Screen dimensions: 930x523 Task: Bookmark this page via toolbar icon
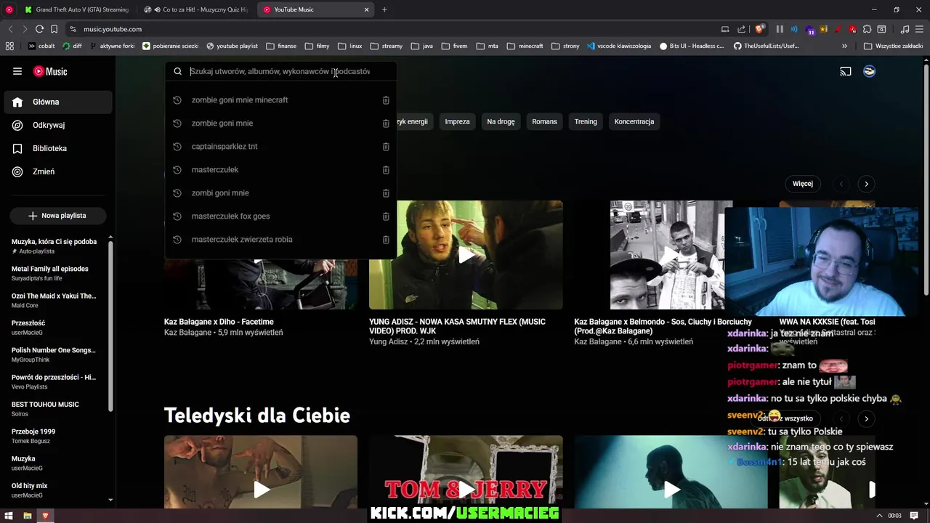pos(54,29)
